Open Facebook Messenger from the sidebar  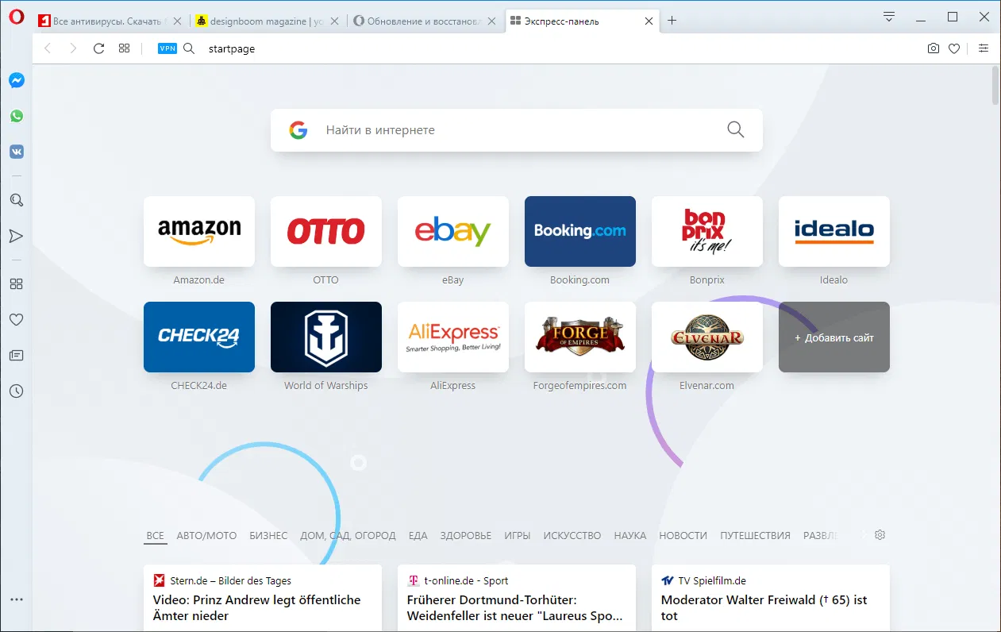[x=16, y=80]
